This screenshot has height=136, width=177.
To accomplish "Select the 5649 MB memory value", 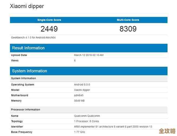I will (80, 101).
